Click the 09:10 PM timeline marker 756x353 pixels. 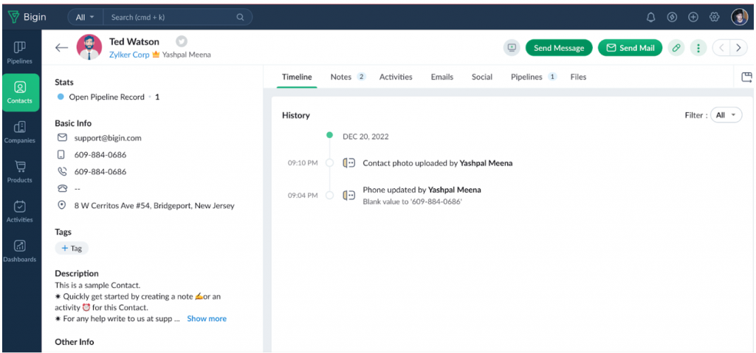coord(330,163)
